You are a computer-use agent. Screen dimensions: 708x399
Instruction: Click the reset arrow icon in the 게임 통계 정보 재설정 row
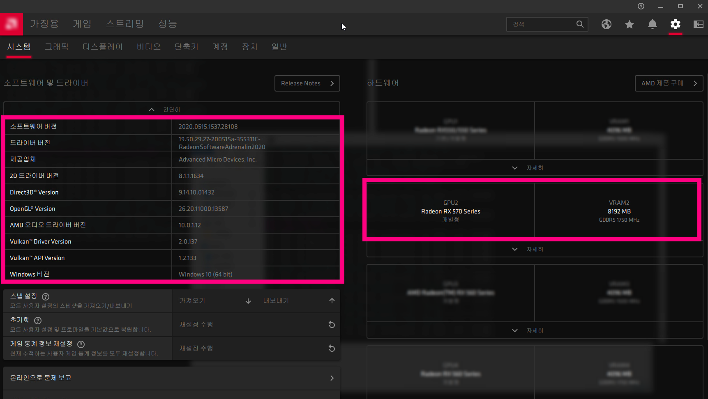click(332, 349)
